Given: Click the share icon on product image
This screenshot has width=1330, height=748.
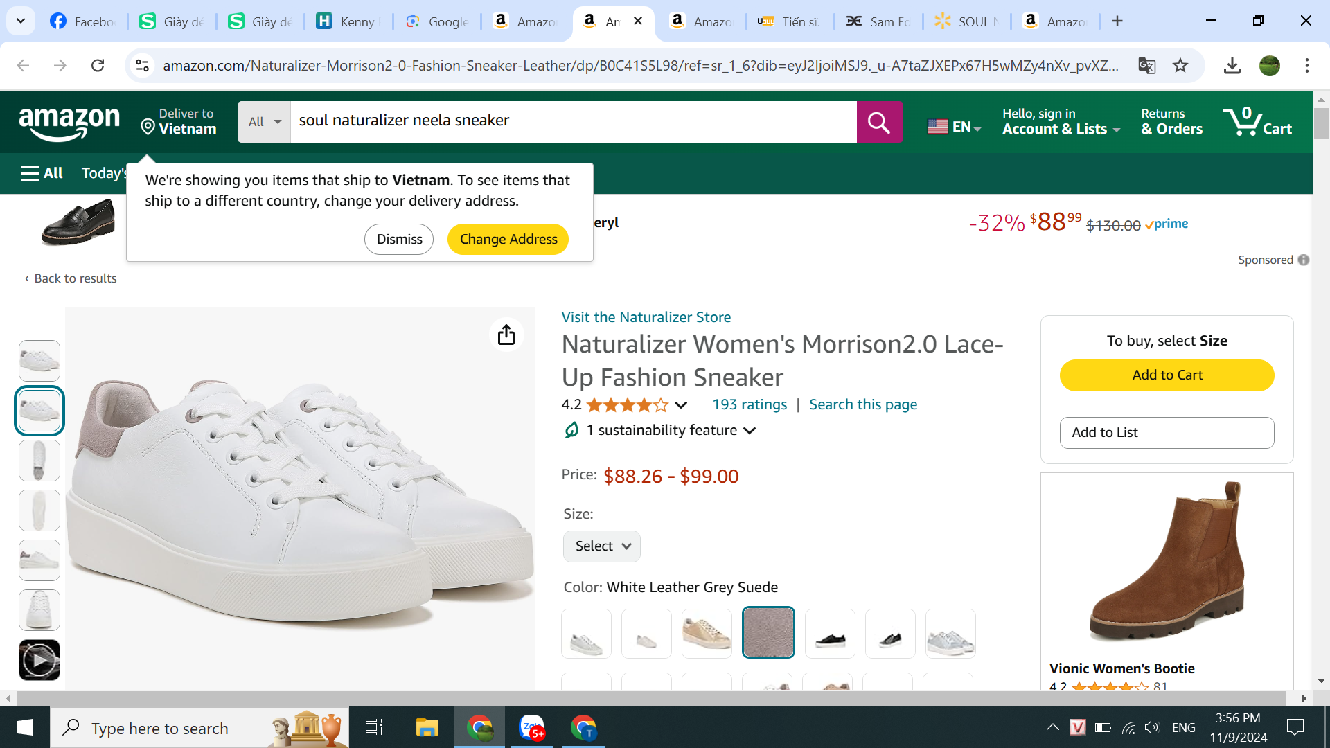Looking at the screenshot, I should tap(506, 335).
